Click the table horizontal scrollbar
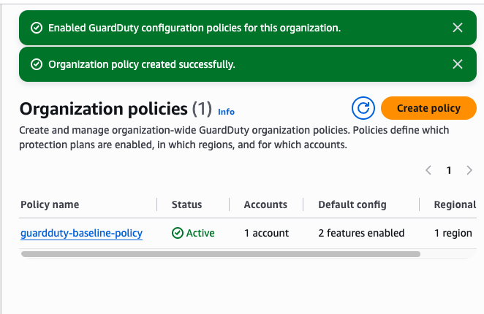Image resolution: width=484 pixels, height=314 pixels. coord(221,254)
